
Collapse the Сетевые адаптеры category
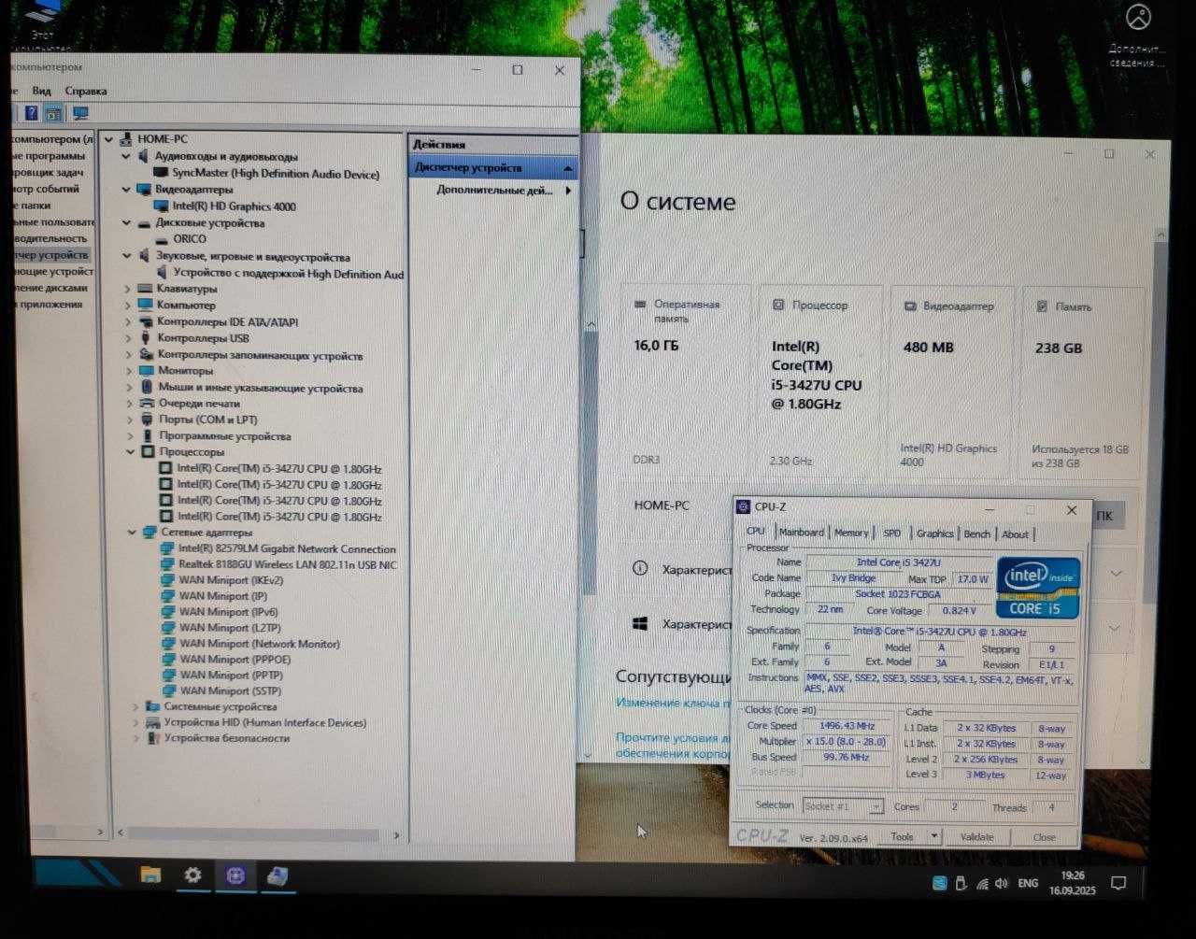132,533
